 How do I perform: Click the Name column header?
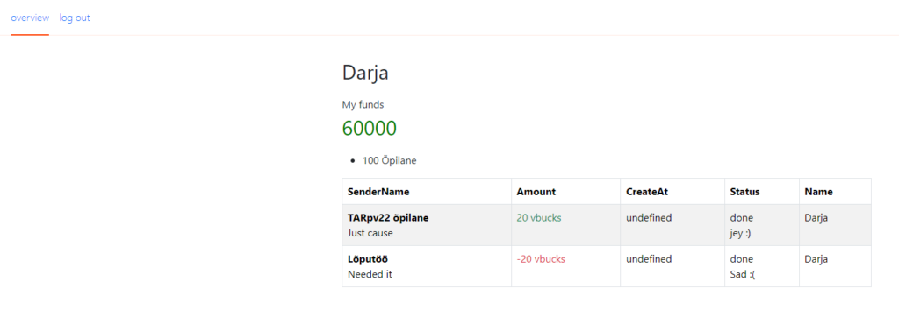coord(819,192)
